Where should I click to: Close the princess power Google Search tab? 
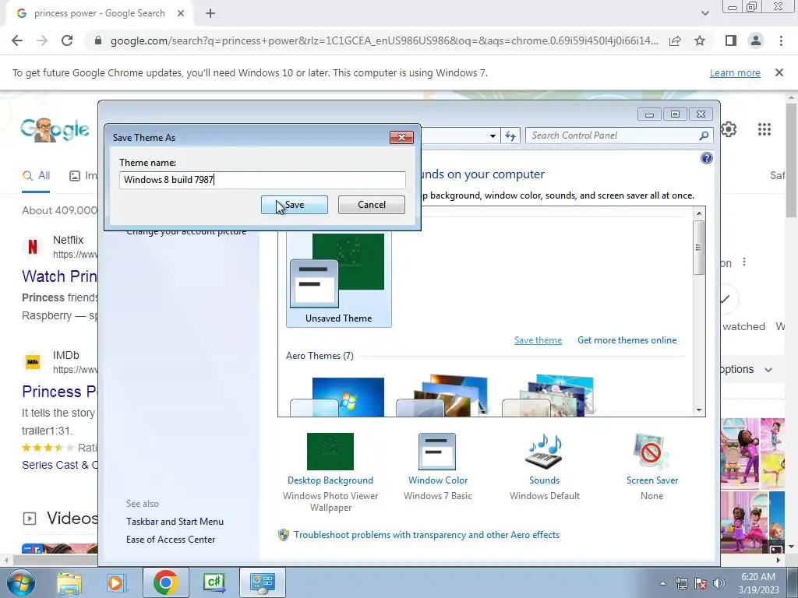(x=181, y=13)
